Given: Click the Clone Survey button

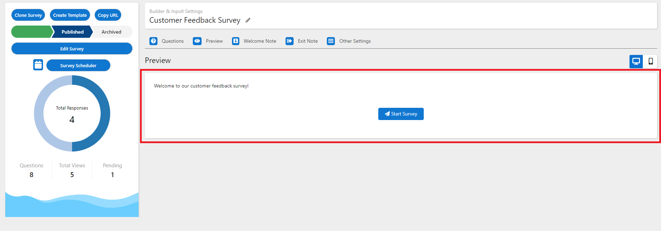Looking at the screenshot, I should click(x=28, y=15).
